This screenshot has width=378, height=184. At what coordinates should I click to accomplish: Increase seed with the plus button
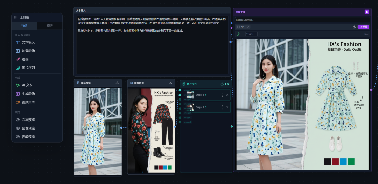pyautogui.click(x=260, y=34)
